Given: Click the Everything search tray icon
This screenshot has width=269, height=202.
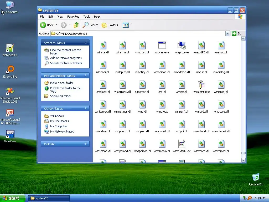Looking at the screenshot, I should tap(250, 198).
